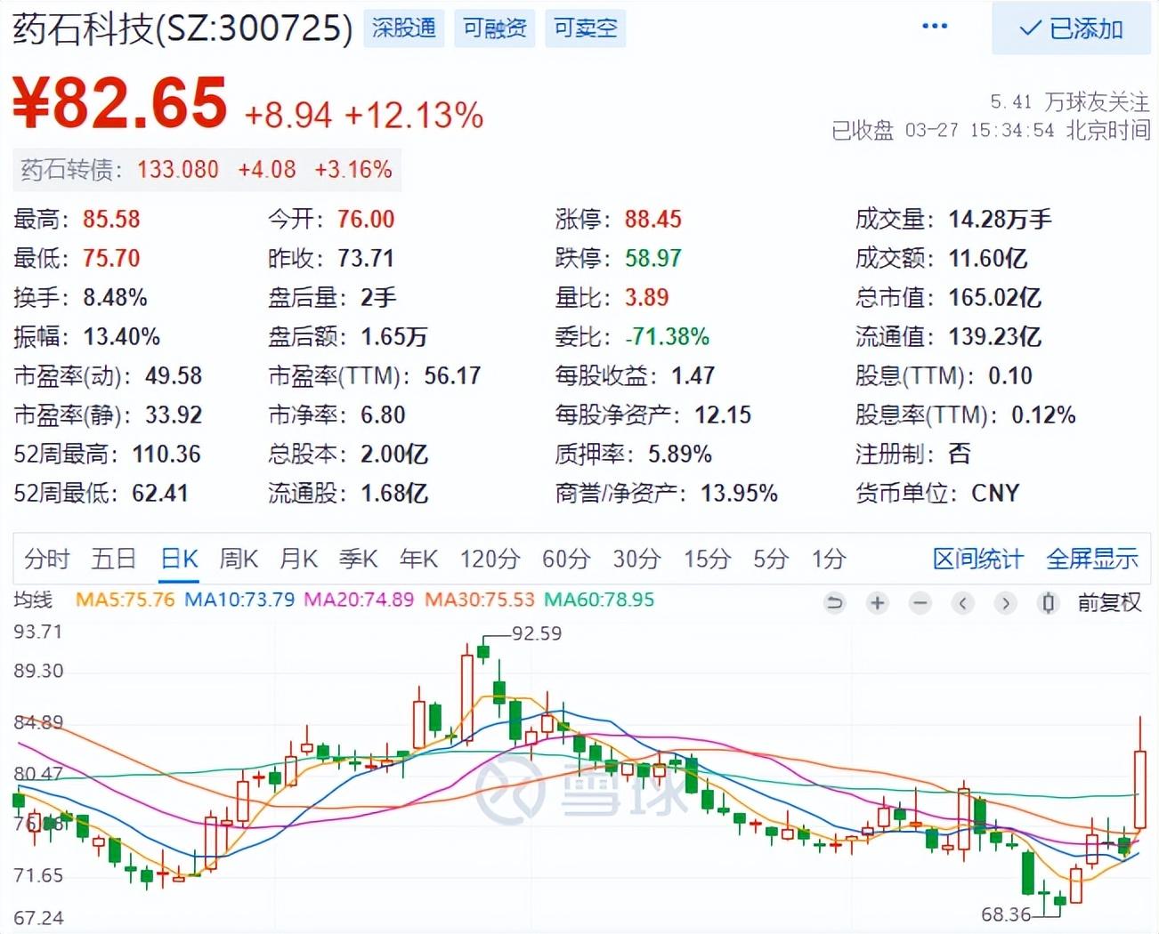Click the 涨停 value 88.45

coord(652,219)
